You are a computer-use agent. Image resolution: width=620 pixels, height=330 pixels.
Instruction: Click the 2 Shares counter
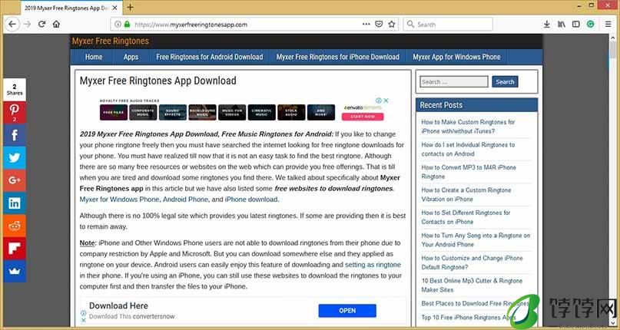(15, 90)
